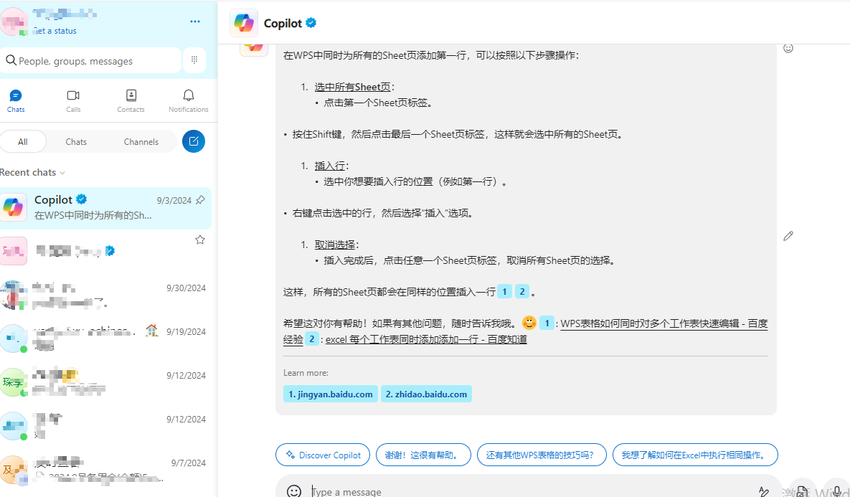Click the verified badge on Copilot chat row

coord(82,199)
